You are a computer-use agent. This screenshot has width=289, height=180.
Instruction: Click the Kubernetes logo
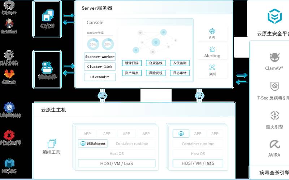pos(9,107)
